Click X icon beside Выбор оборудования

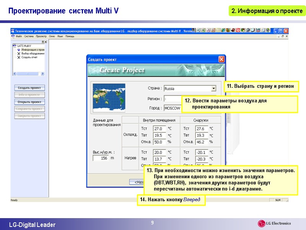point(19,53)
